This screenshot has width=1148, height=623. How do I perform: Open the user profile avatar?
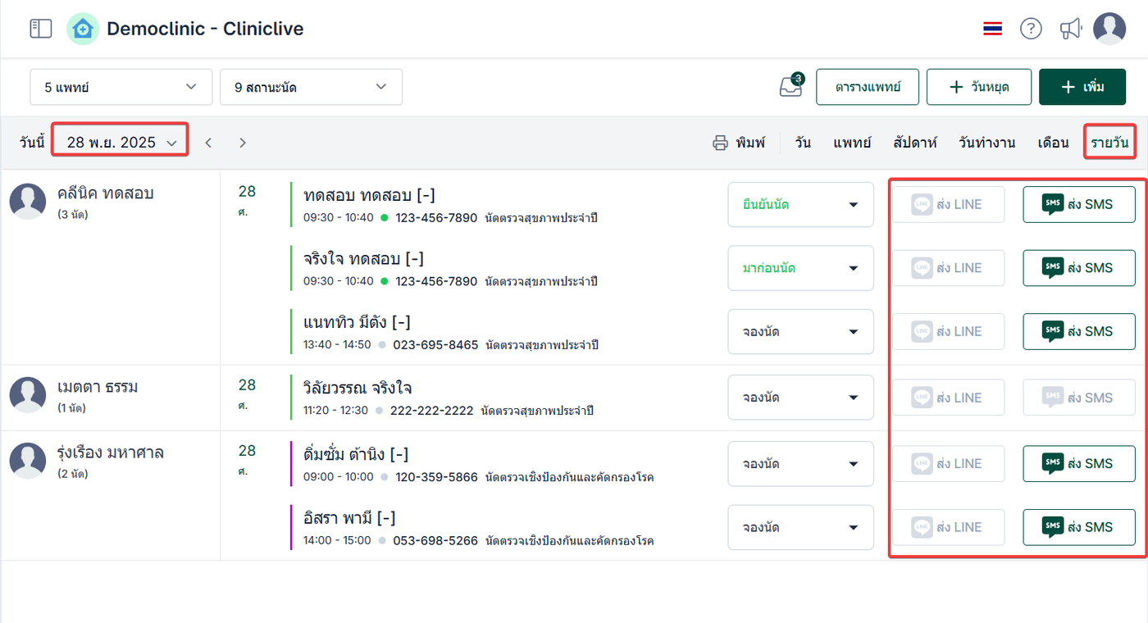1109,29
